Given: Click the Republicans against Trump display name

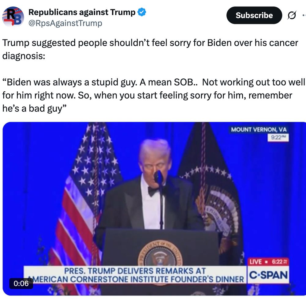Looking at the screenshot, I should click(82, 12).
